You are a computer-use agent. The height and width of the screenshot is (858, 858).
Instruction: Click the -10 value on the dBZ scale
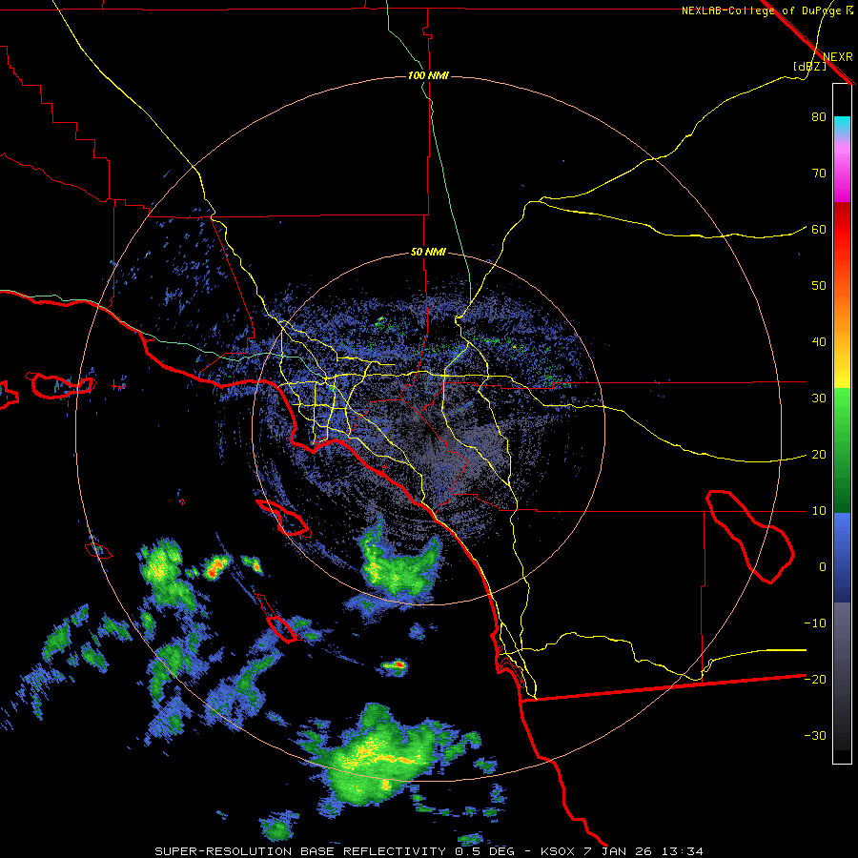click(x=815, y=623)
